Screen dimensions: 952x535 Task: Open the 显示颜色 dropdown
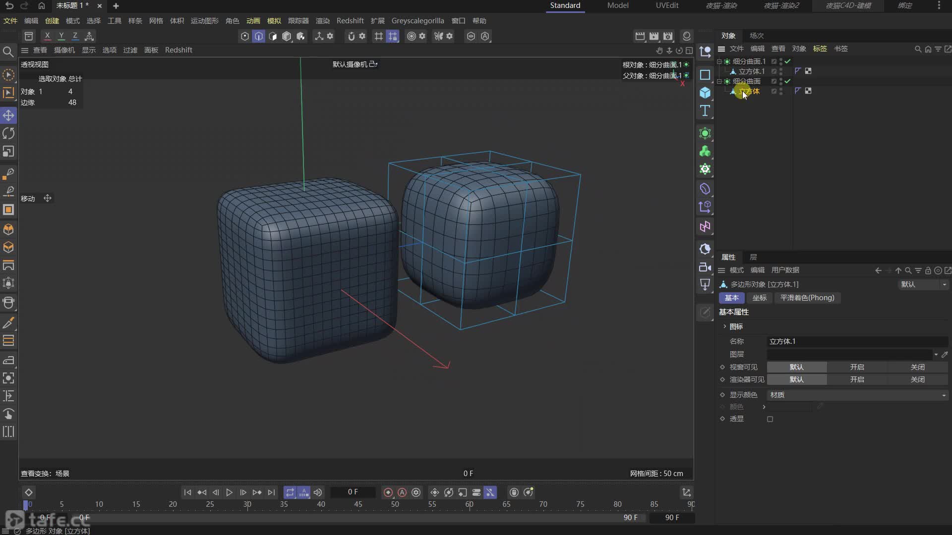857,395
